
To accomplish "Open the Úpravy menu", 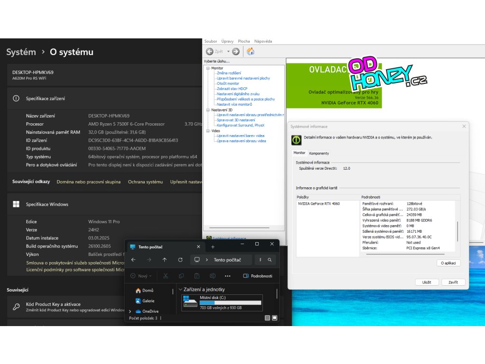I will [x=227, y=41].
